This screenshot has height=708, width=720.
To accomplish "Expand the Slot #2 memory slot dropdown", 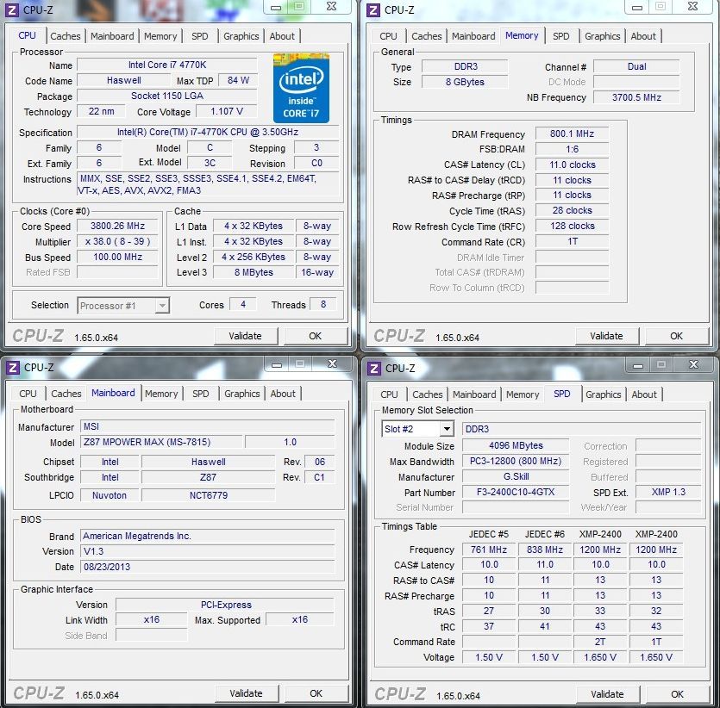I will point(417,429).
